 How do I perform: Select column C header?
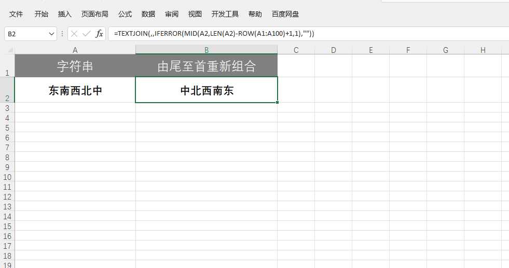click(x=296, y=50)
